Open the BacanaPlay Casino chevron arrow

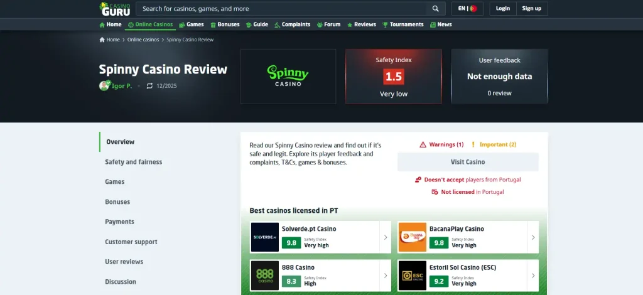pyautogui.click(x=533, y=237)
